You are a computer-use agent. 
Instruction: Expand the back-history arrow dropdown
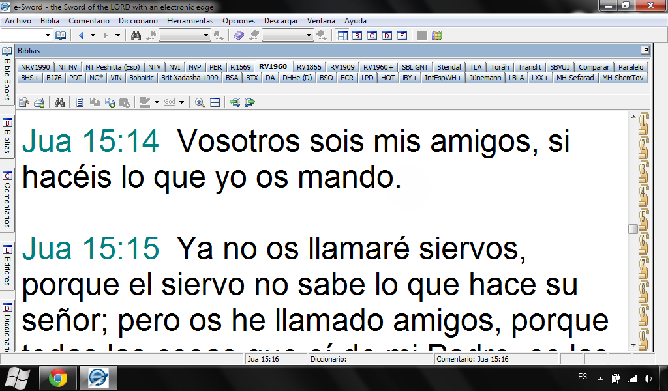tap(93, 35)
